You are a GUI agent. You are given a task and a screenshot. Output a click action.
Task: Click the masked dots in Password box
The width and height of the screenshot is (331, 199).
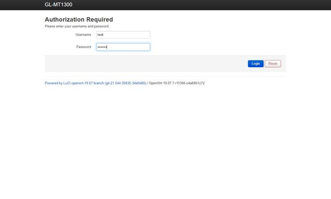[x=102, y=47]
